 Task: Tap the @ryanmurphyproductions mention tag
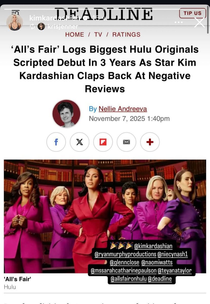click(x=126, y=254)
